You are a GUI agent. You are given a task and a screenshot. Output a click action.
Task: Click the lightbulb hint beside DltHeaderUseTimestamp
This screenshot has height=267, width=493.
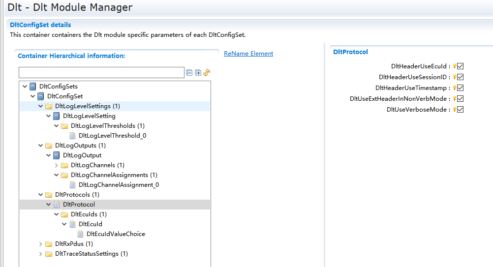454,88
